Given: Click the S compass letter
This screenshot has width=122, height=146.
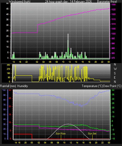Looking at the screenshot, I should [x=115, y=73].
